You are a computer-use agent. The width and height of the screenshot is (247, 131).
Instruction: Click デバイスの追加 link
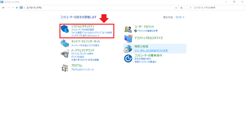78,57
